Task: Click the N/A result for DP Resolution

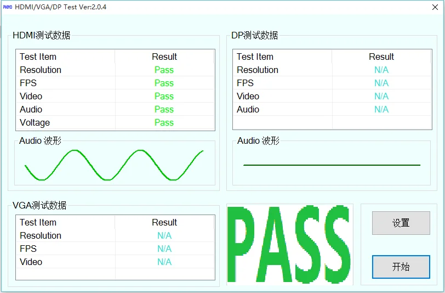Action: 381,70
